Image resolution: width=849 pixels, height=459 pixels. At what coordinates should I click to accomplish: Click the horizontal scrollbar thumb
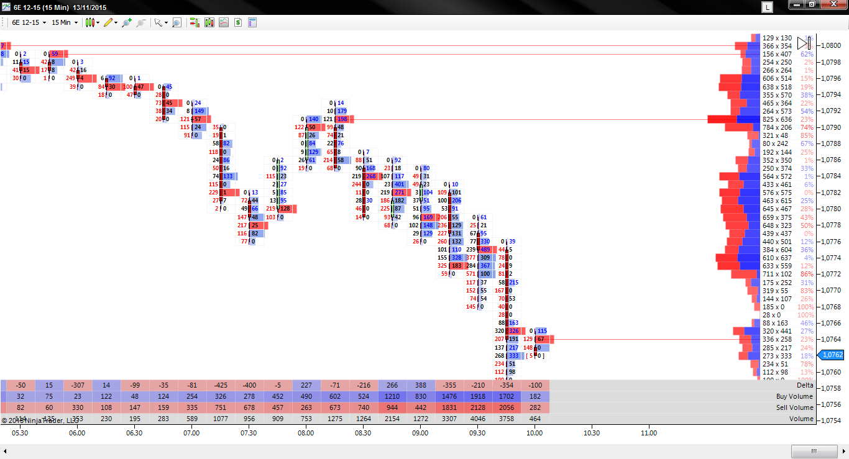click(814, 451)
